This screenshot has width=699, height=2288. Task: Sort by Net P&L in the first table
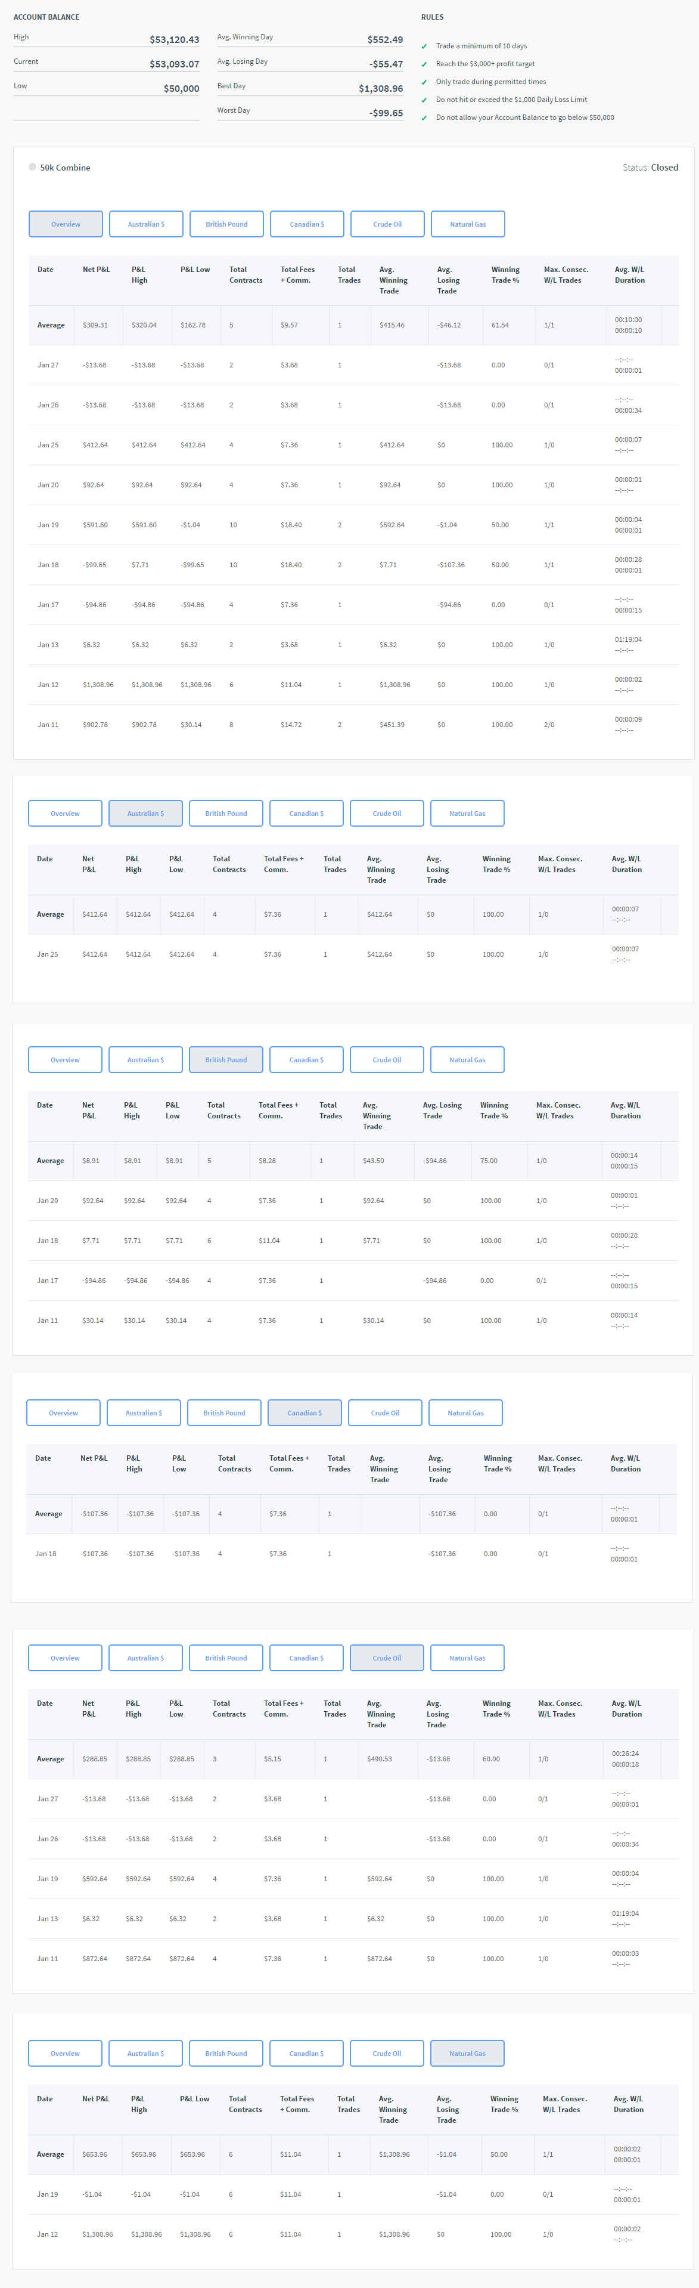point(97,270)
